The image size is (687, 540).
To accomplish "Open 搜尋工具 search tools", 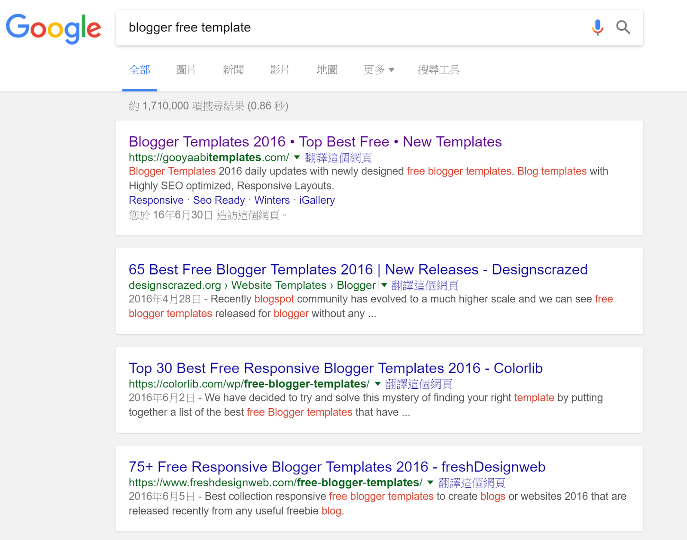I will click(438, 70).
